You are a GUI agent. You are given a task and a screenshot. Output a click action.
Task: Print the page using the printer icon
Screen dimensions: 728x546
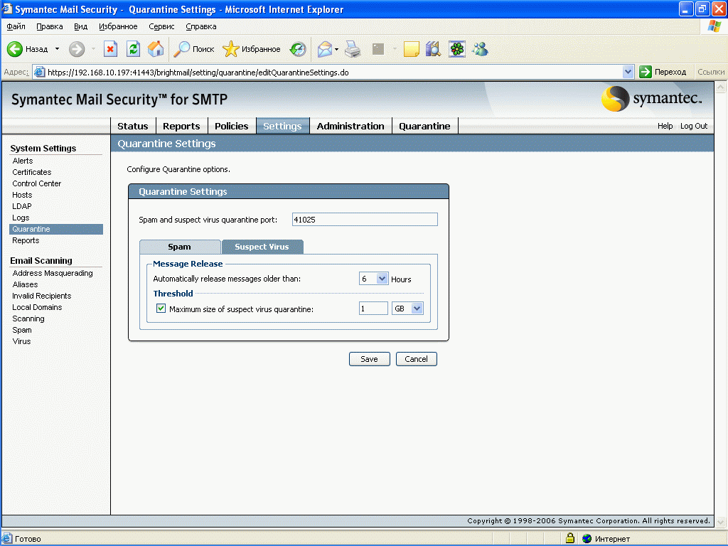tap(353, 49)
